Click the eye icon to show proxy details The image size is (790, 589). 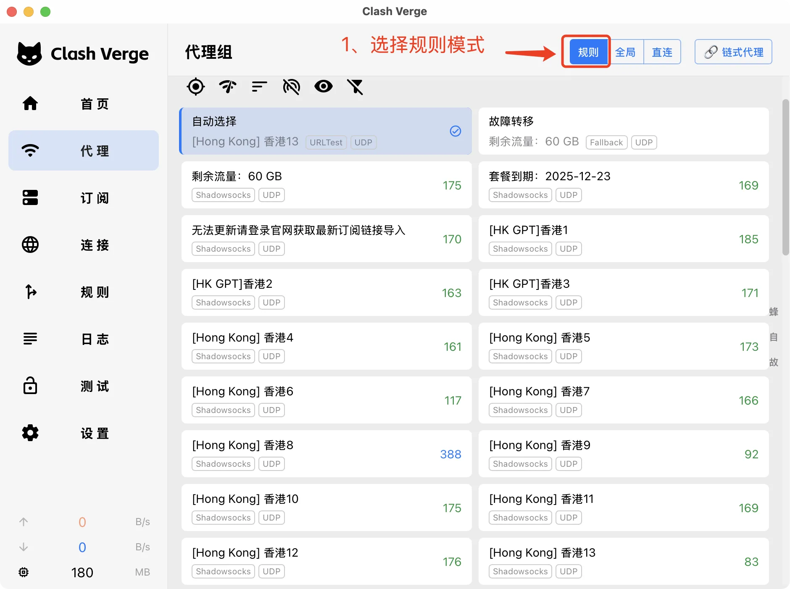323,87
